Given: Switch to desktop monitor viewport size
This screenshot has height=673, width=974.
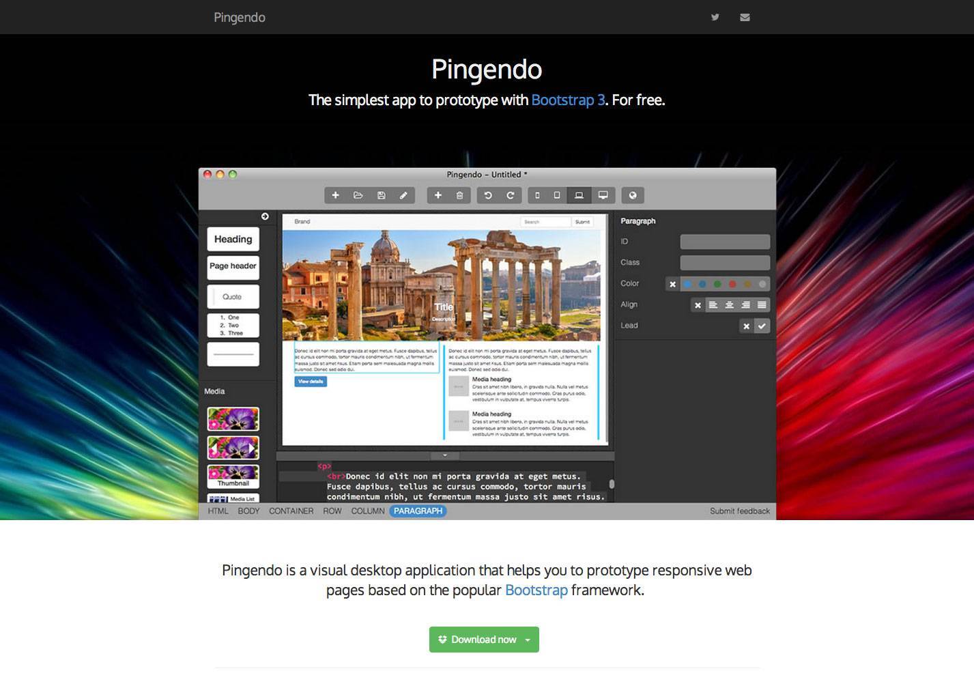Looking at the screenshot, I should point(603,195).
